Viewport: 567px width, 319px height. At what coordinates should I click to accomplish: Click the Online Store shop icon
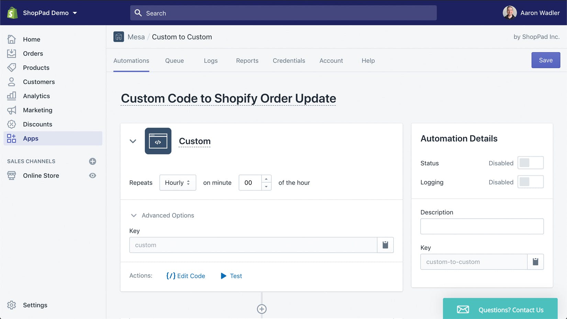pyautogui.click(x=11, y=175)
